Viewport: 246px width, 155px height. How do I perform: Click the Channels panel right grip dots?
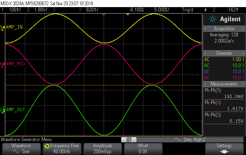point(243,53)
